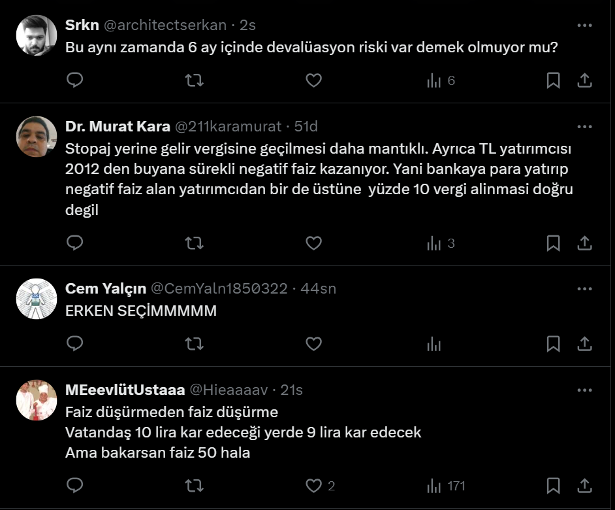
Task: Reply to Cem Yalçın's ERKEN SEÇİM tweet
Action: pyautogui.click(x=75, y=344)
